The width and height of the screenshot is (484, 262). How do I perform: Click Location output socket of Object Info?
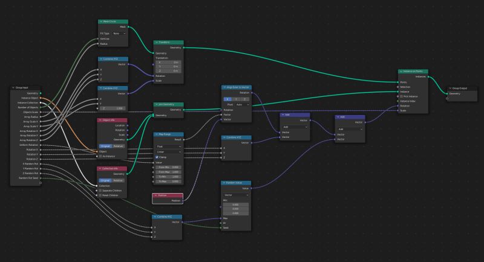(x=128, y=125)
